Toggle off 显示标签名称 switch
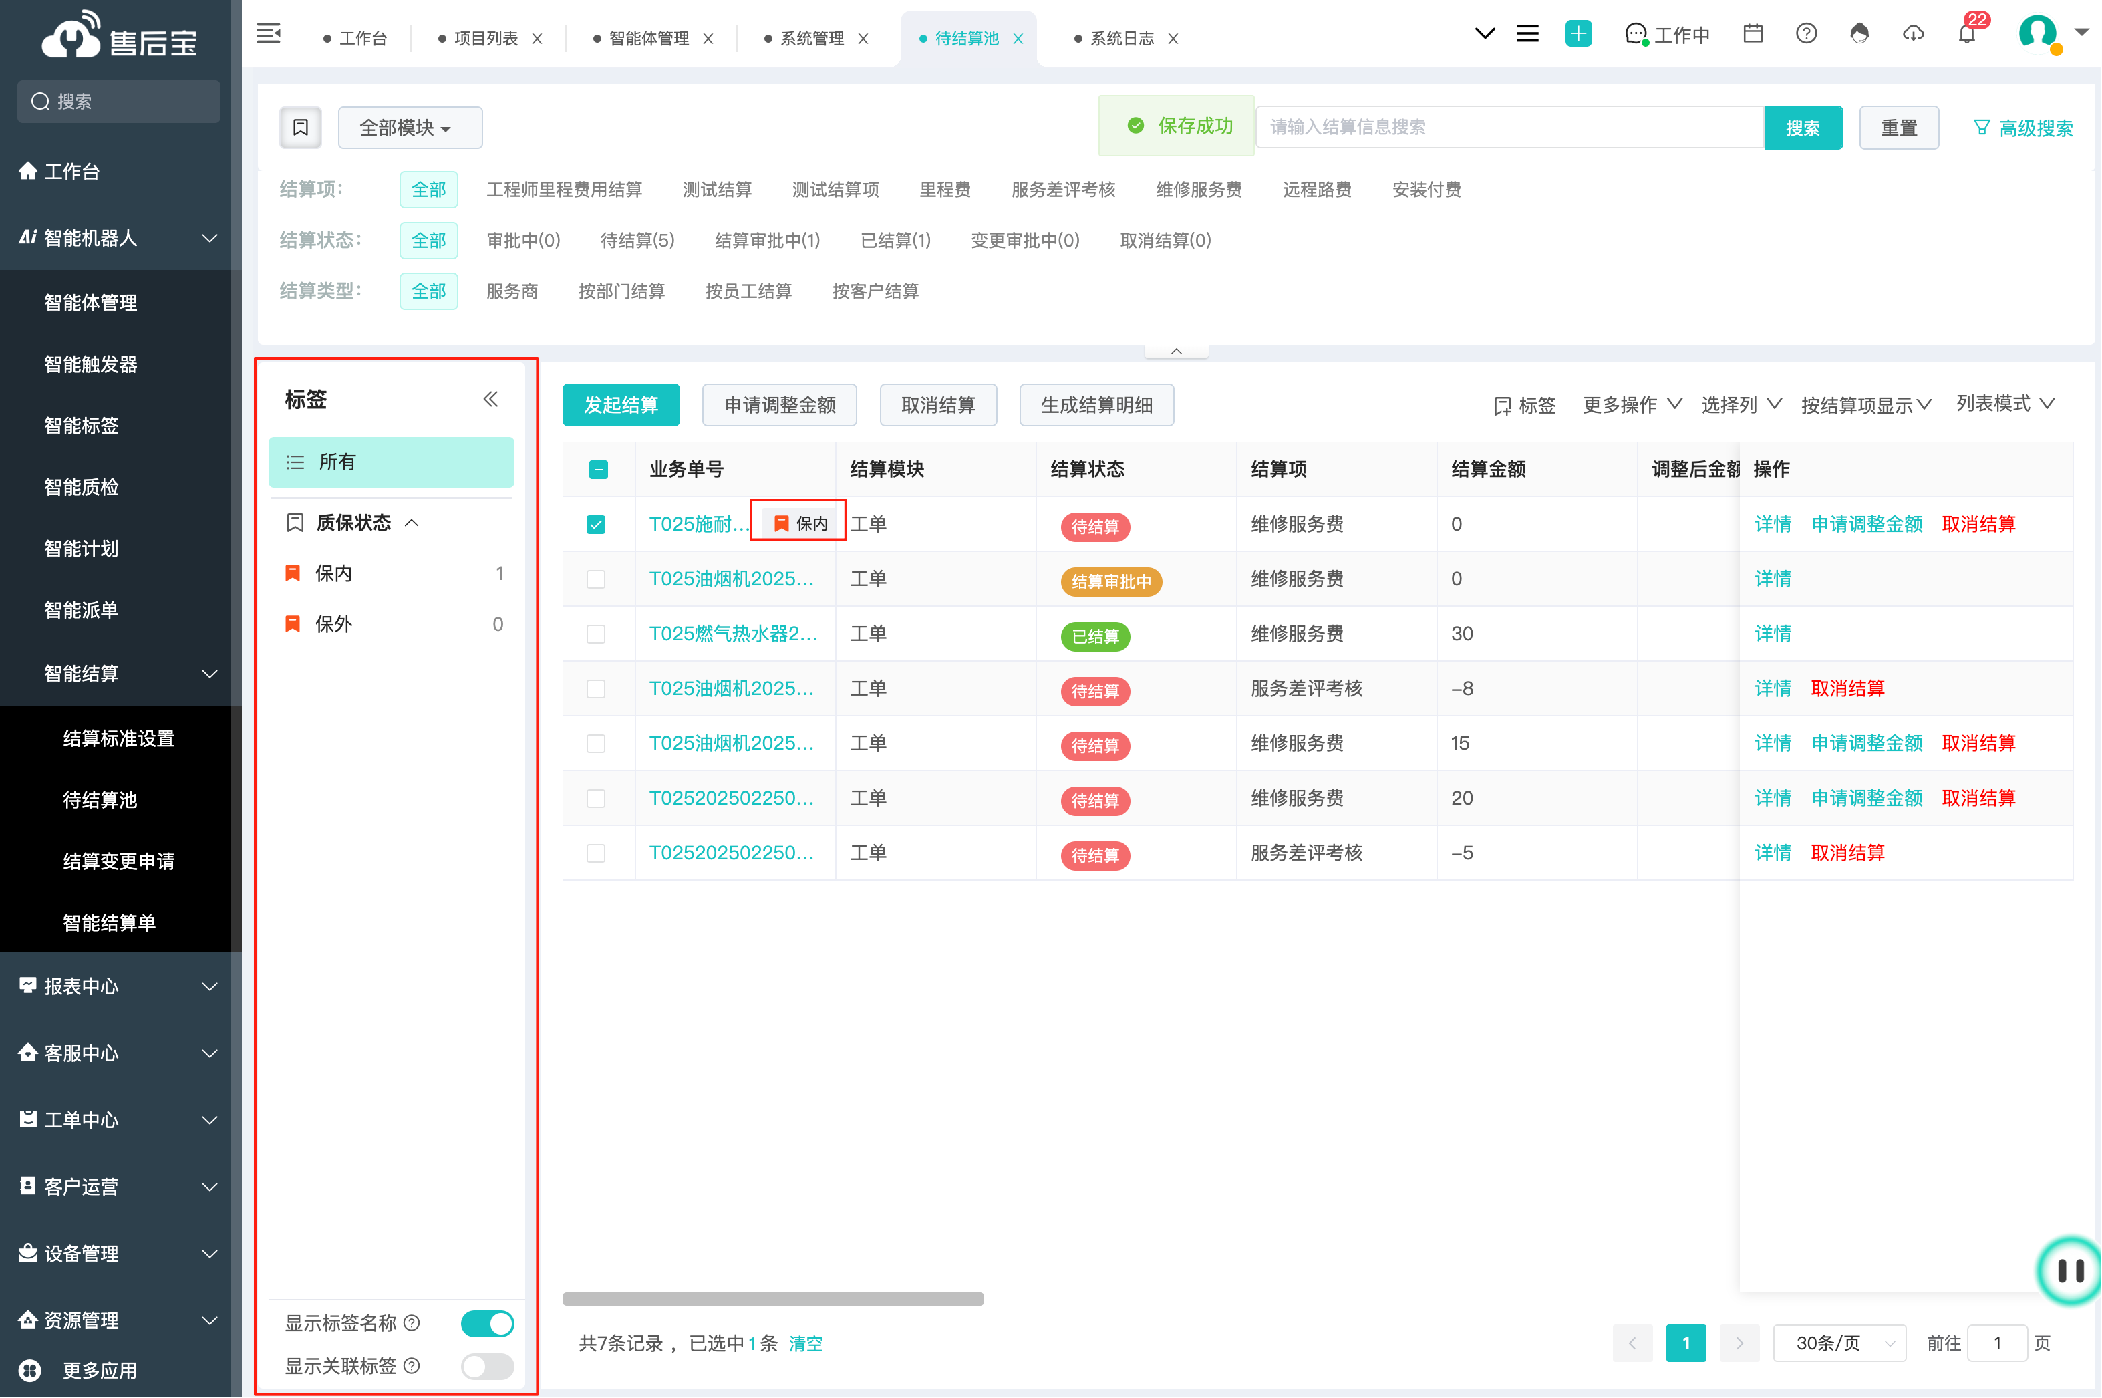The image size is (2102, 1398). (x=486, y=1323)
